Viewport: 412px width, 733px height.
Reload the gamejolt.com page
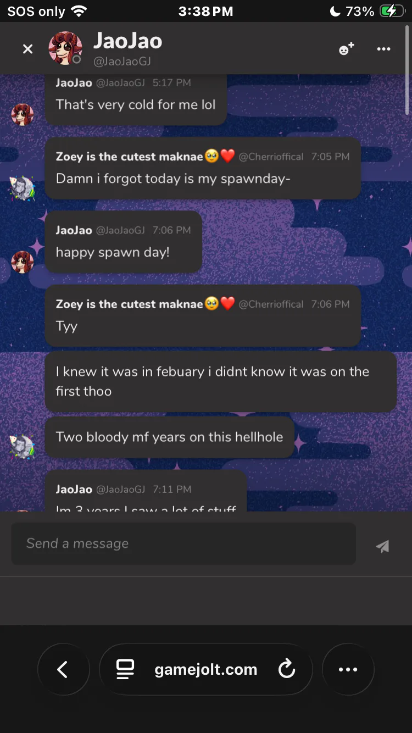point(287,669)
